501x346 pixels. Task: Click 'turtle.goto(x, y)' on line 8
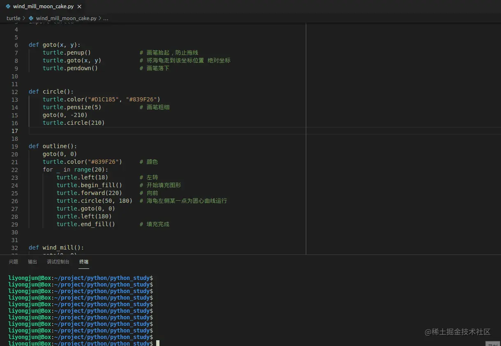point(72,60)
